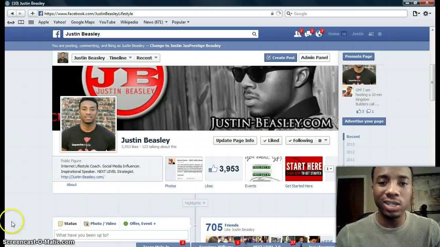
Task: Open globe notifications icon
Action: tap(319, 34)
